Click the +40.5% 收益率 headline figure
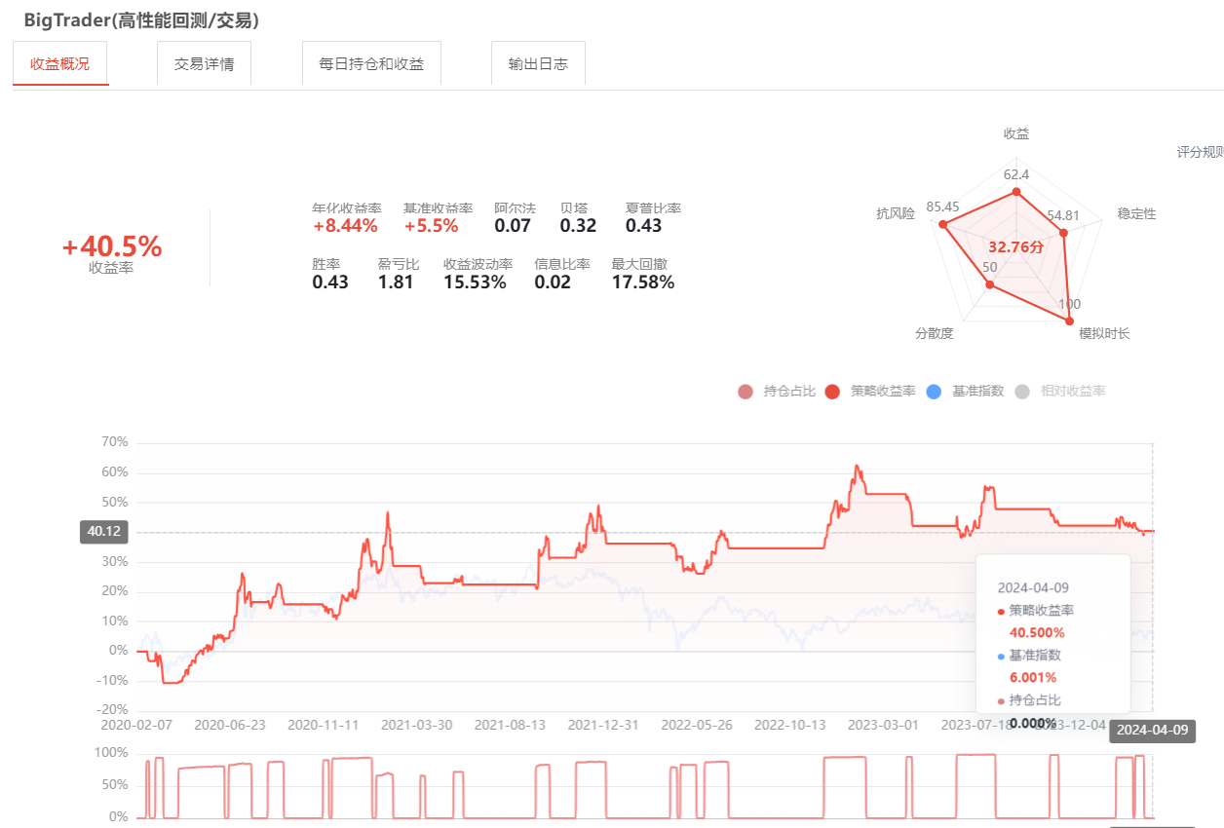This screenshot has height=828, width=1224. [112, 247]
